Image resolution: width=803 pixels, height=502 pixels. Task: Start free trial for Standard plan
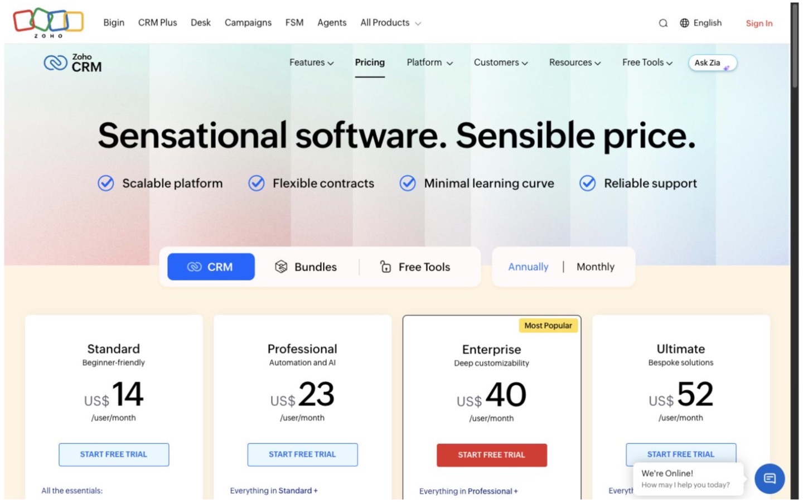114,455
